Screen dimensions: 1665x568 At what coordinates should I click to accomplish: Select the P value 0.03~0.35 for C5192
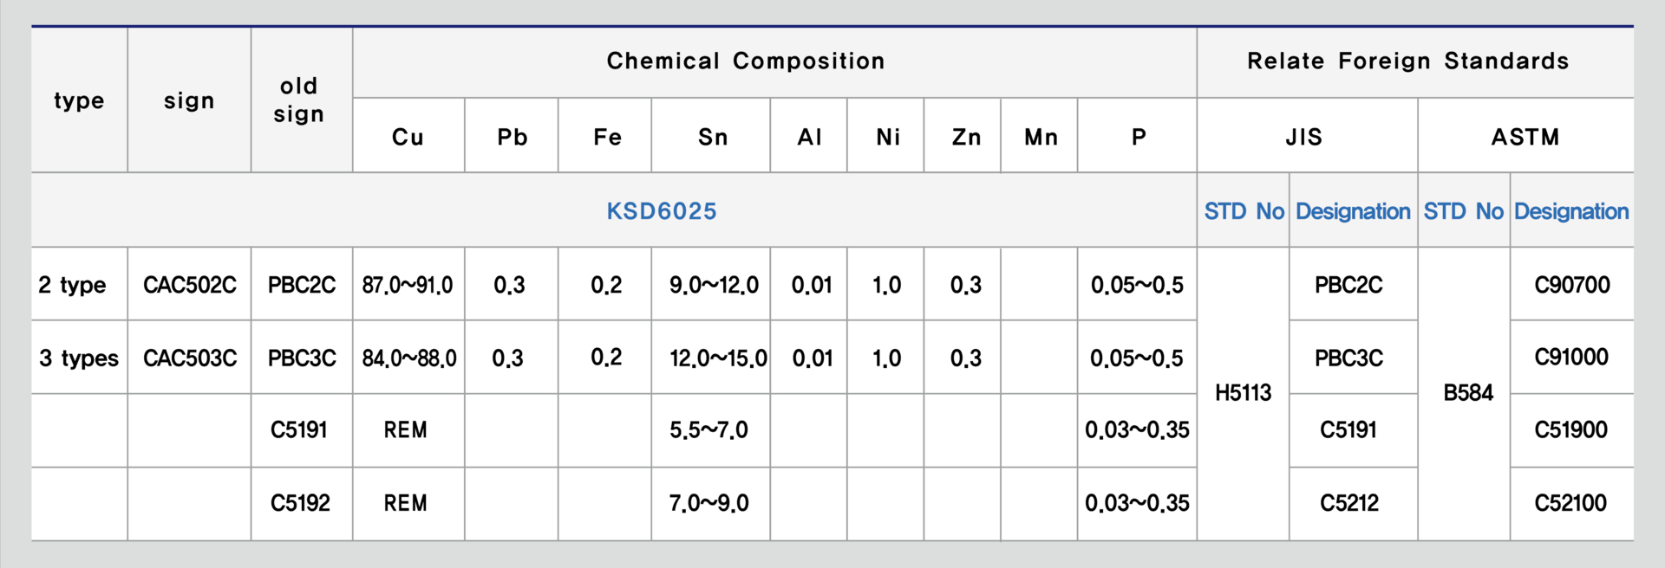[1137, 503]
